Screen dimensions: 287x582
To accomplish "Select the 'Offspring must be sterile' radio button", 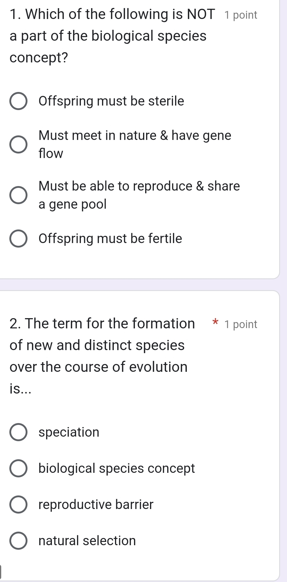I will (18, 101).
